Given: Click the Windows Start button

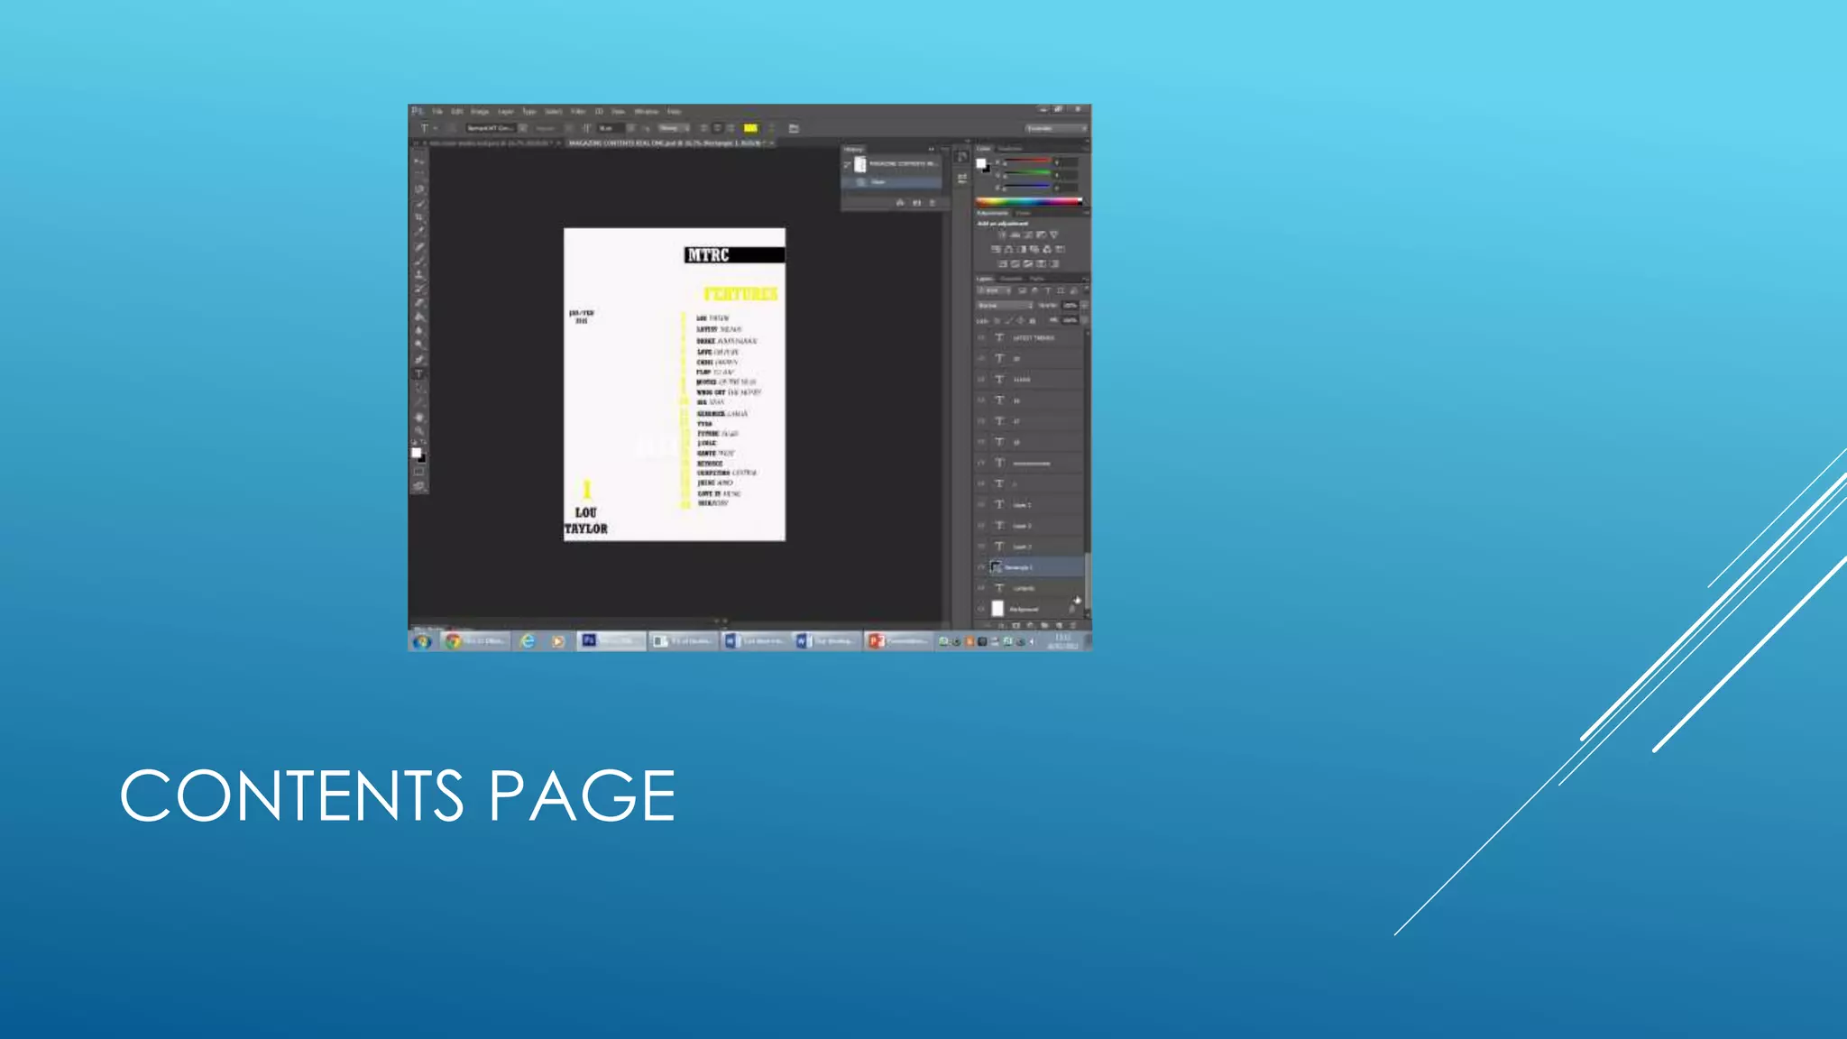Looking at the screenshot, I should tap(421, 640).
